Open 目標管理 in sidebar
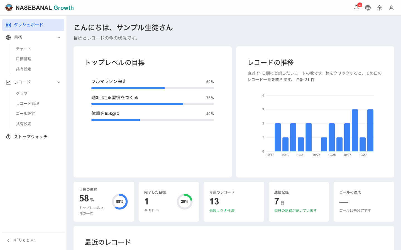This screenshot has width=401, height=250. pyautogui.click(x=24, y=59)
